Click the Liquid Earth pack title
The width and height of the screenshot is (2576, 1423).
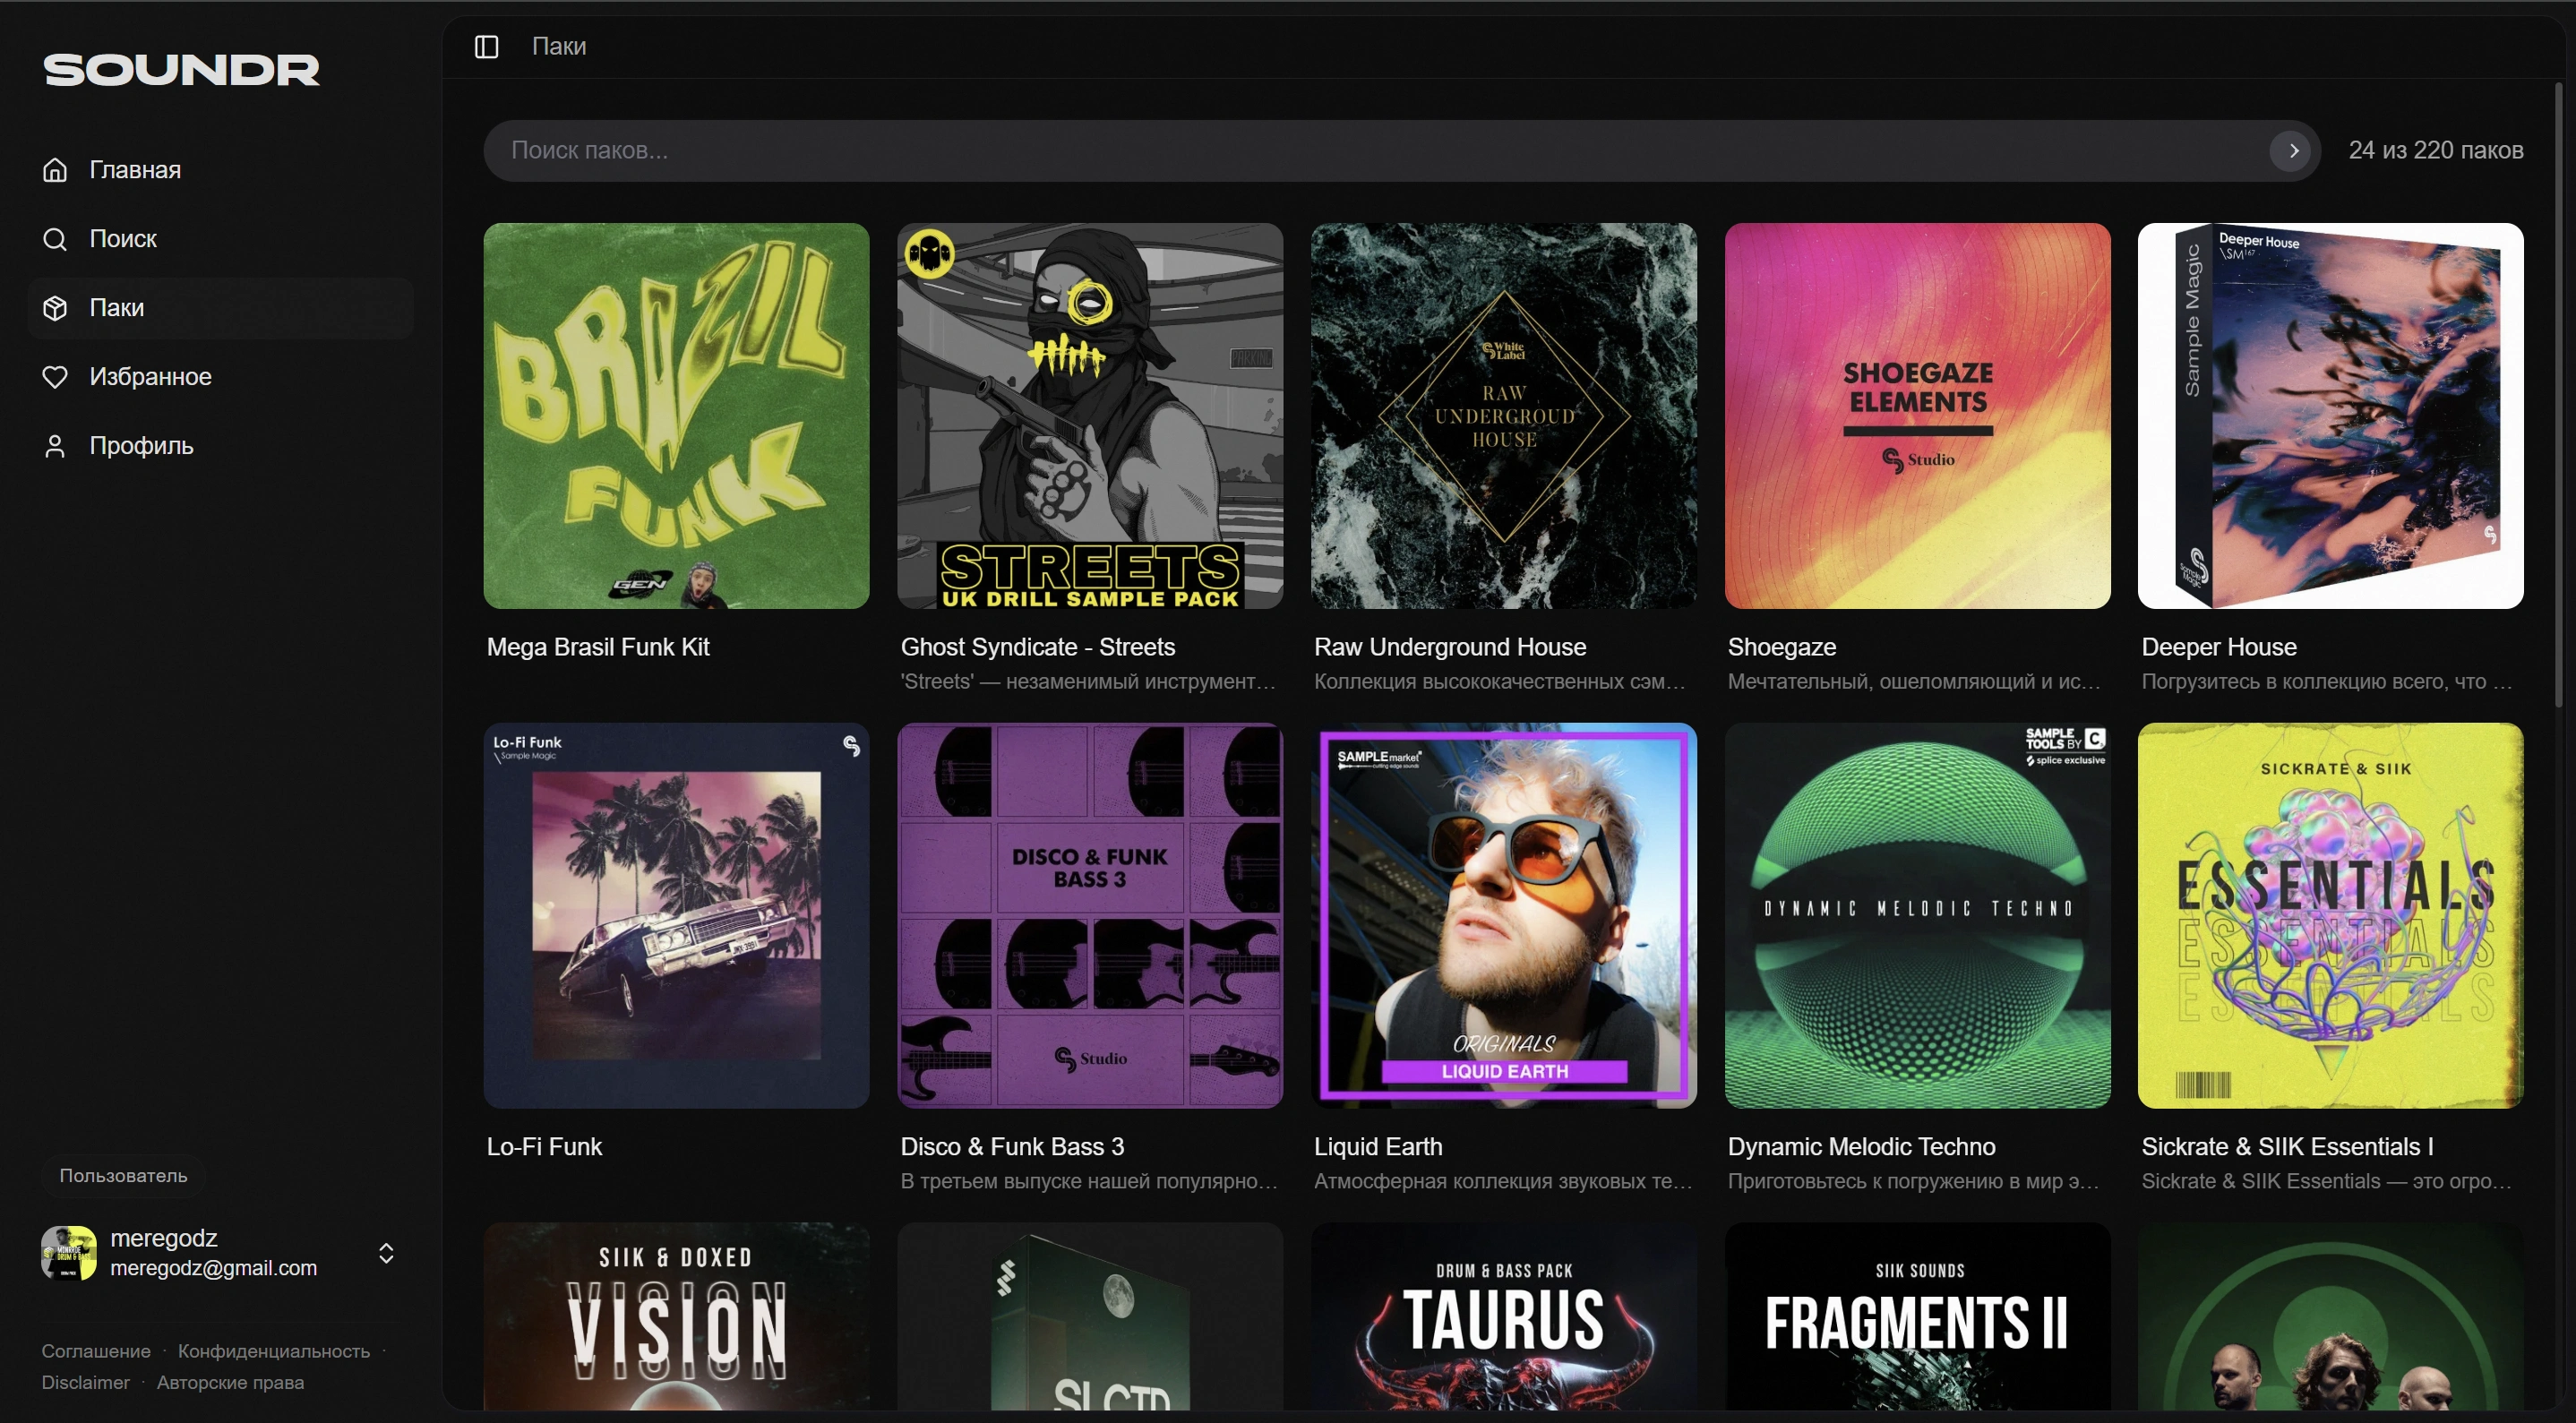click(1378, 1146)
